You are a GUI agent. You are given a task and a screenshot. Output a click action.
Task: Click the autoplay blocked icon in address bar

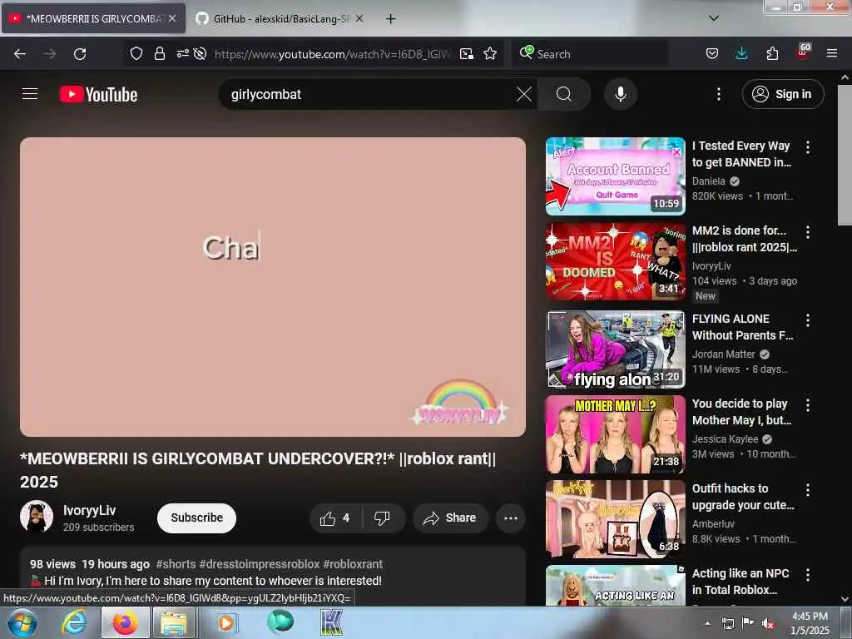pos(200,53)
